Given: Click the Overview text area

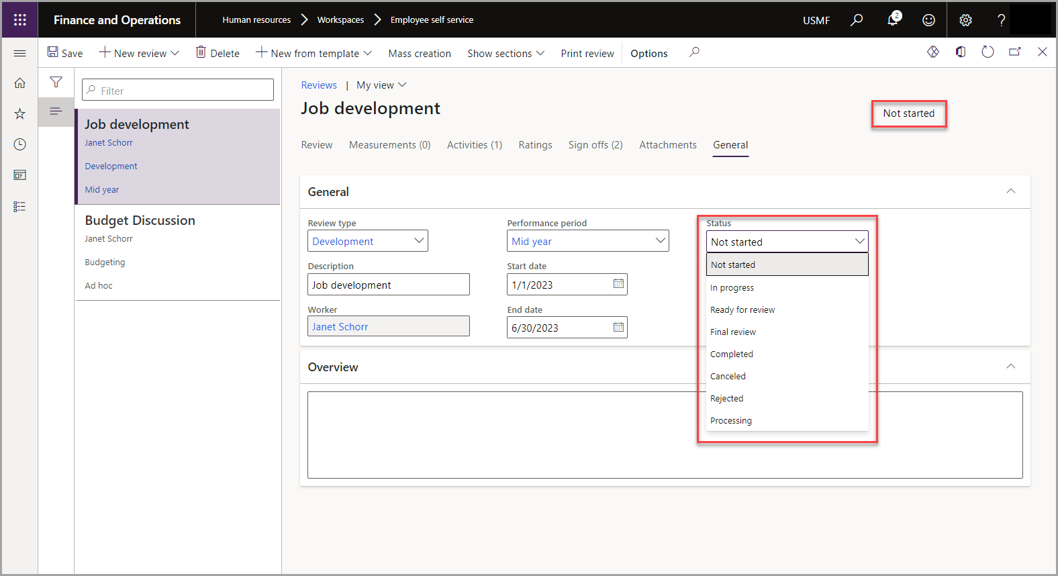Looking at the screenshot, I should pyautogui.click(x=665, y=435).
